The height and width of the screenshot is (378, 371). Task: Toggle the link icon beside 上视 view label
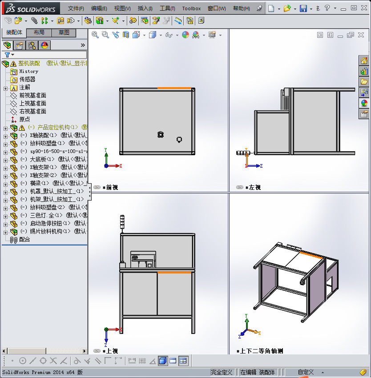click(97, 351)
